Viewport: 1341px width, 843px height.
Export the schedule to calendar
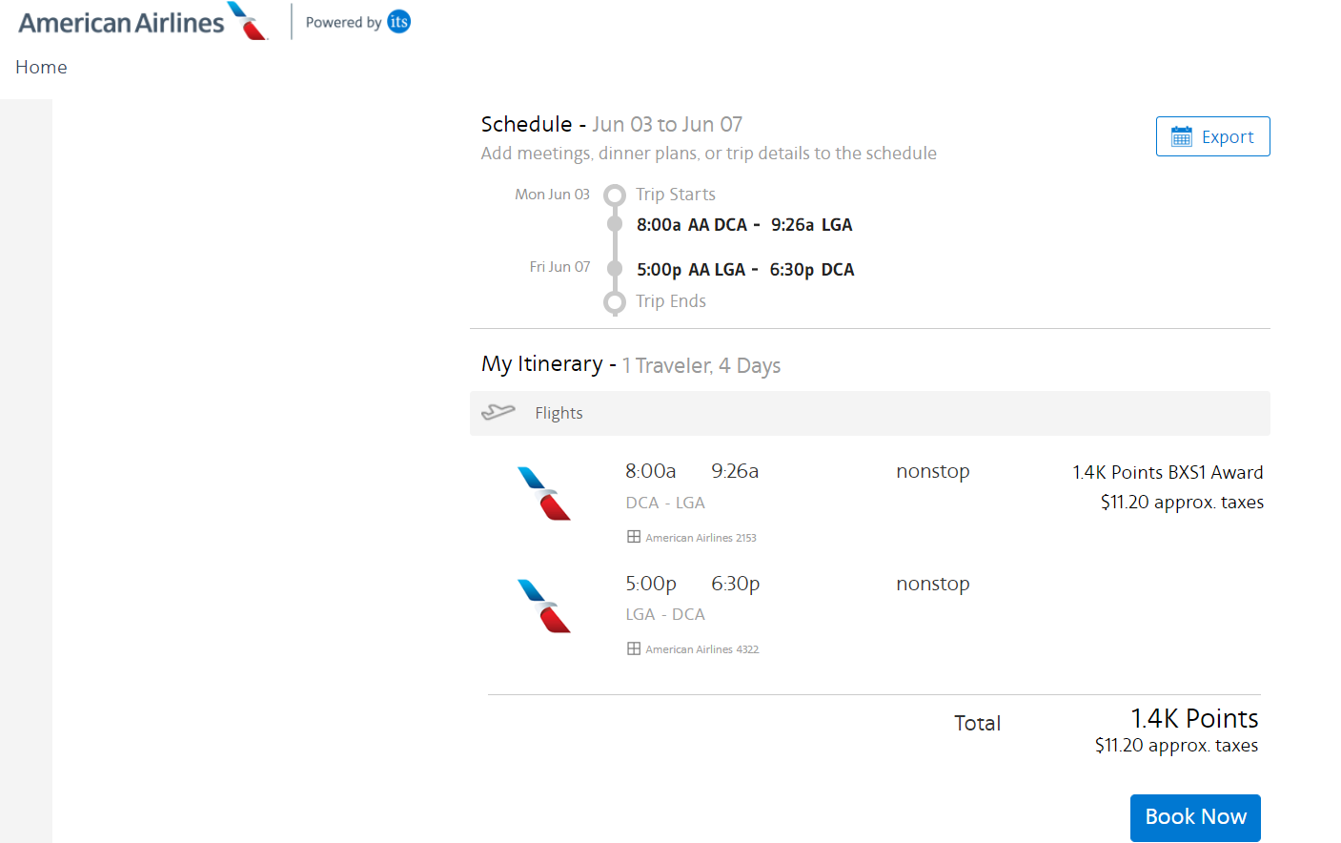(x=1212, y=136)
